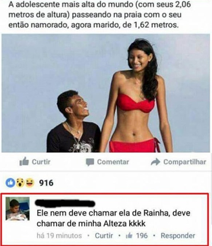Click the wow reaction emoji
The width and height of the screenshot is (212, 246).
[x=20, y=183]
